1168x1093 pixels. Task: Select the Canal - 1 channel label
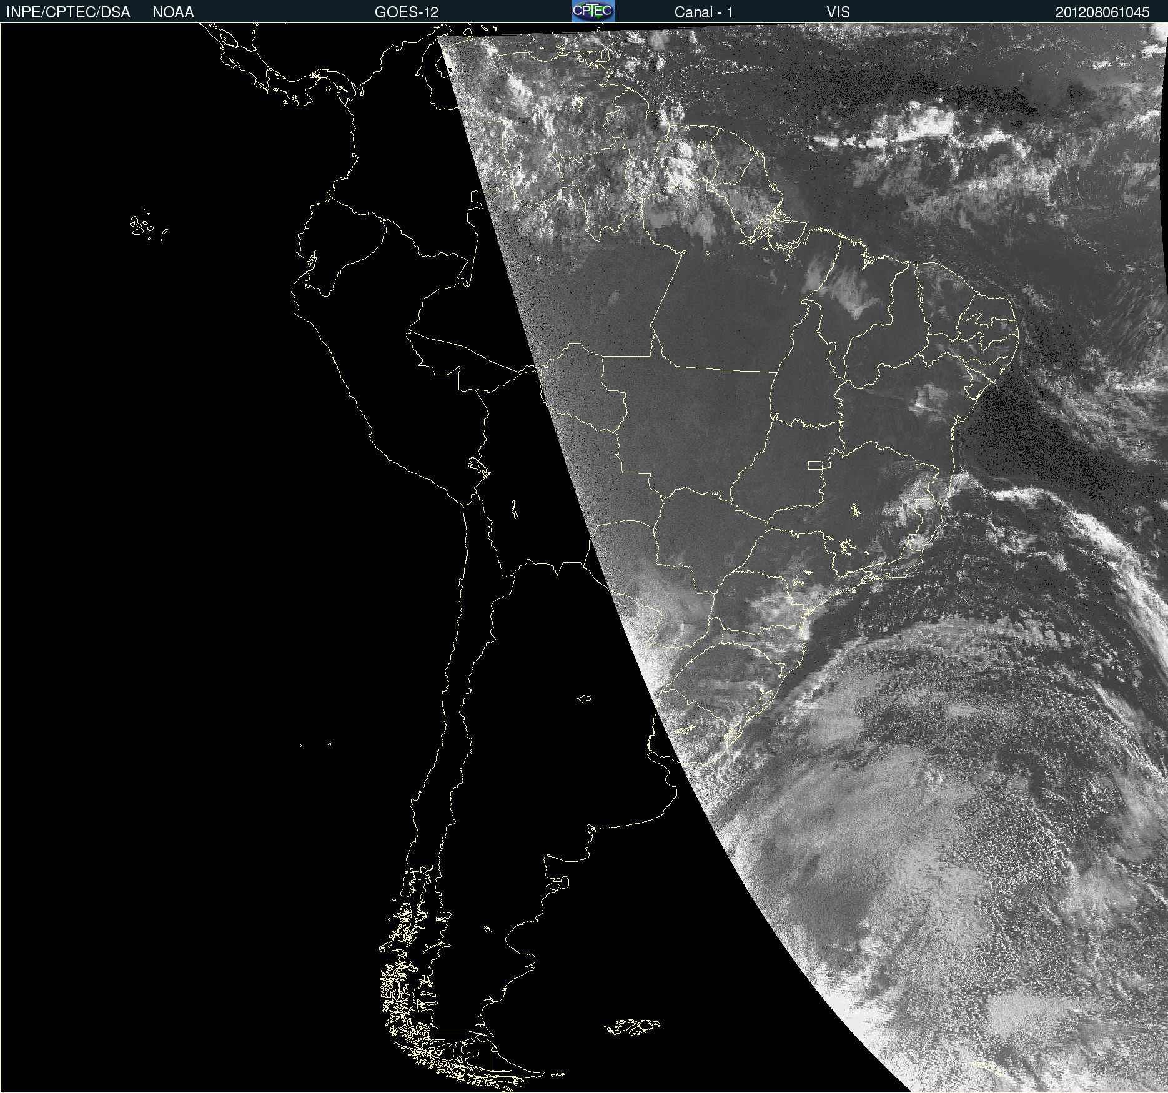(704, 12)
